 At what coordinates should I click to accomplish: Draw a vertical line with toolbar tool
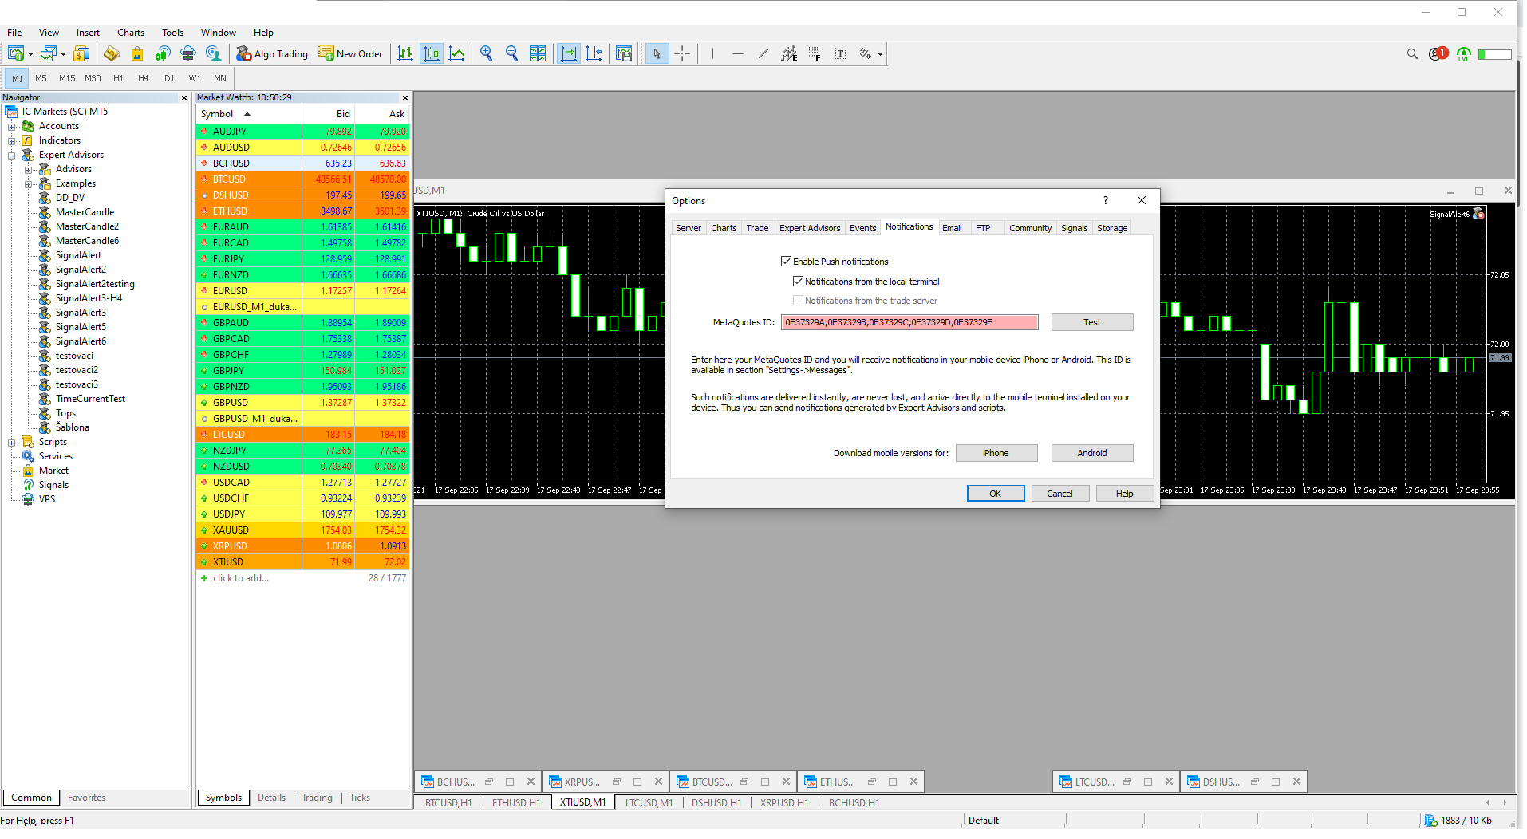coord(712,53)
